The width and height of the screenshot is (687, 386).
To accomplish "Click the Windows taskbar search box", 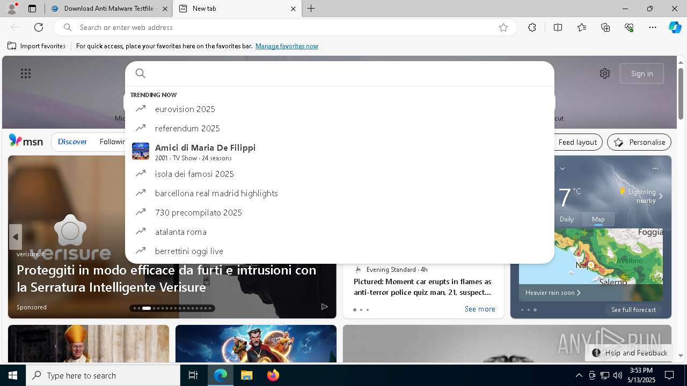I will tap(103, 375).
